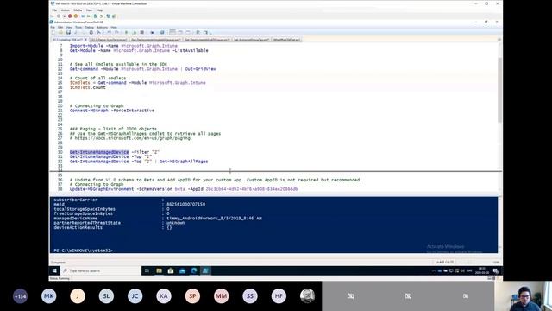
Task: Click Start PowerShell.exe icon in ISE toolbar
Action: click(162, 33)
